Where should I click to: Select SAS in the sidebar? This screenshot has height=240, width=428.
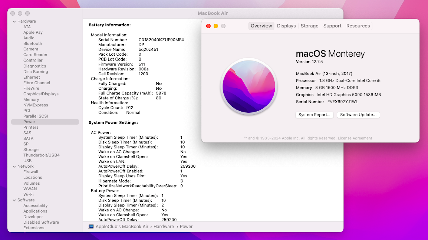click(27, 133)
